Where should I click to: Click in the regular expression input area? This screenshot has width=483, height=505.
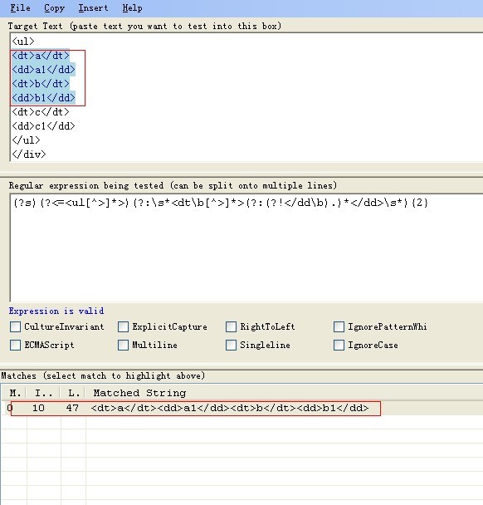pos(246,248)
